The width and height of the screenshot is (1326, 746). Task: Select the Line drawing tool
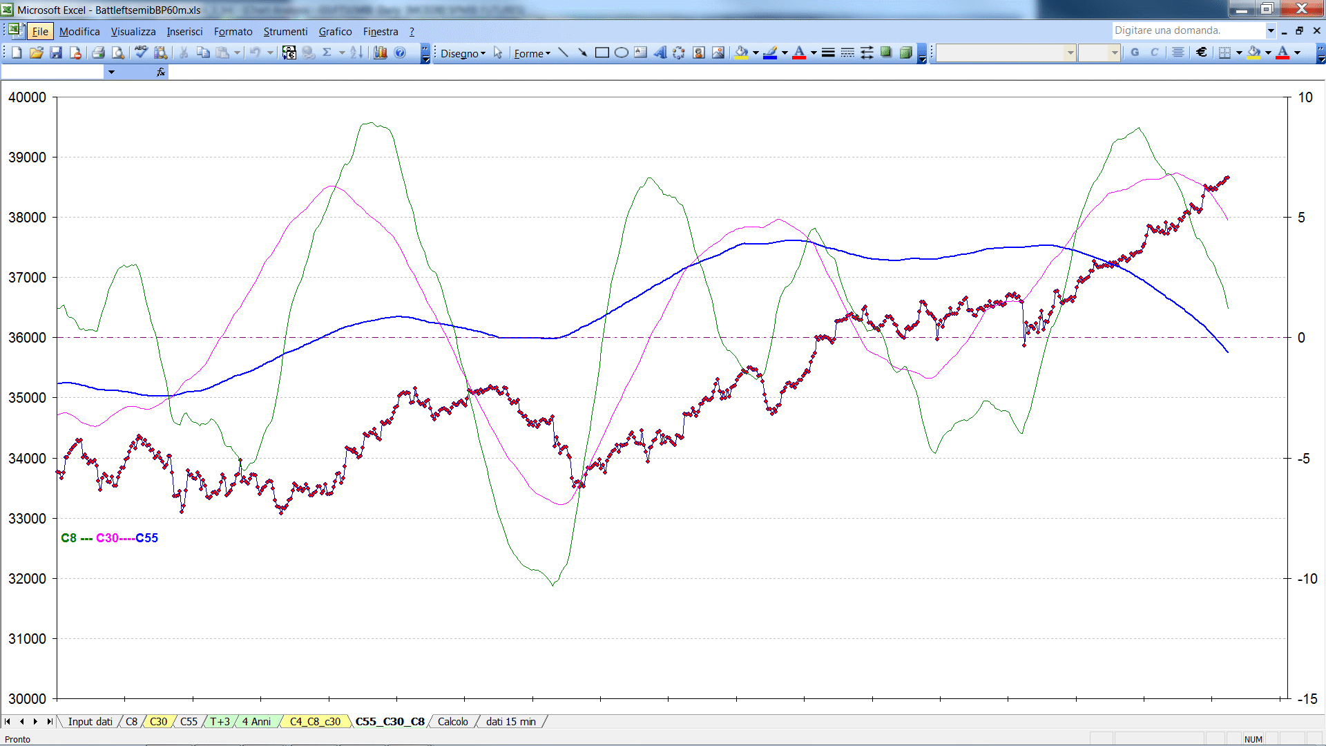click(563, 52)
